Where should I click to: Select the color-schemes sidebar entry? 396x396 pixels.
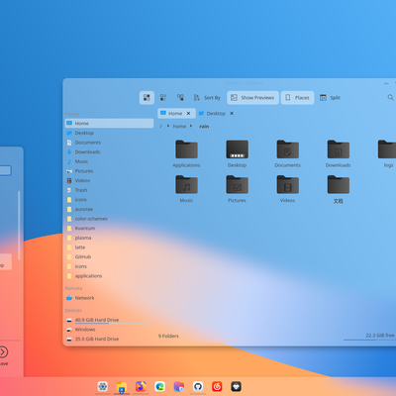[x=109, y=219]
